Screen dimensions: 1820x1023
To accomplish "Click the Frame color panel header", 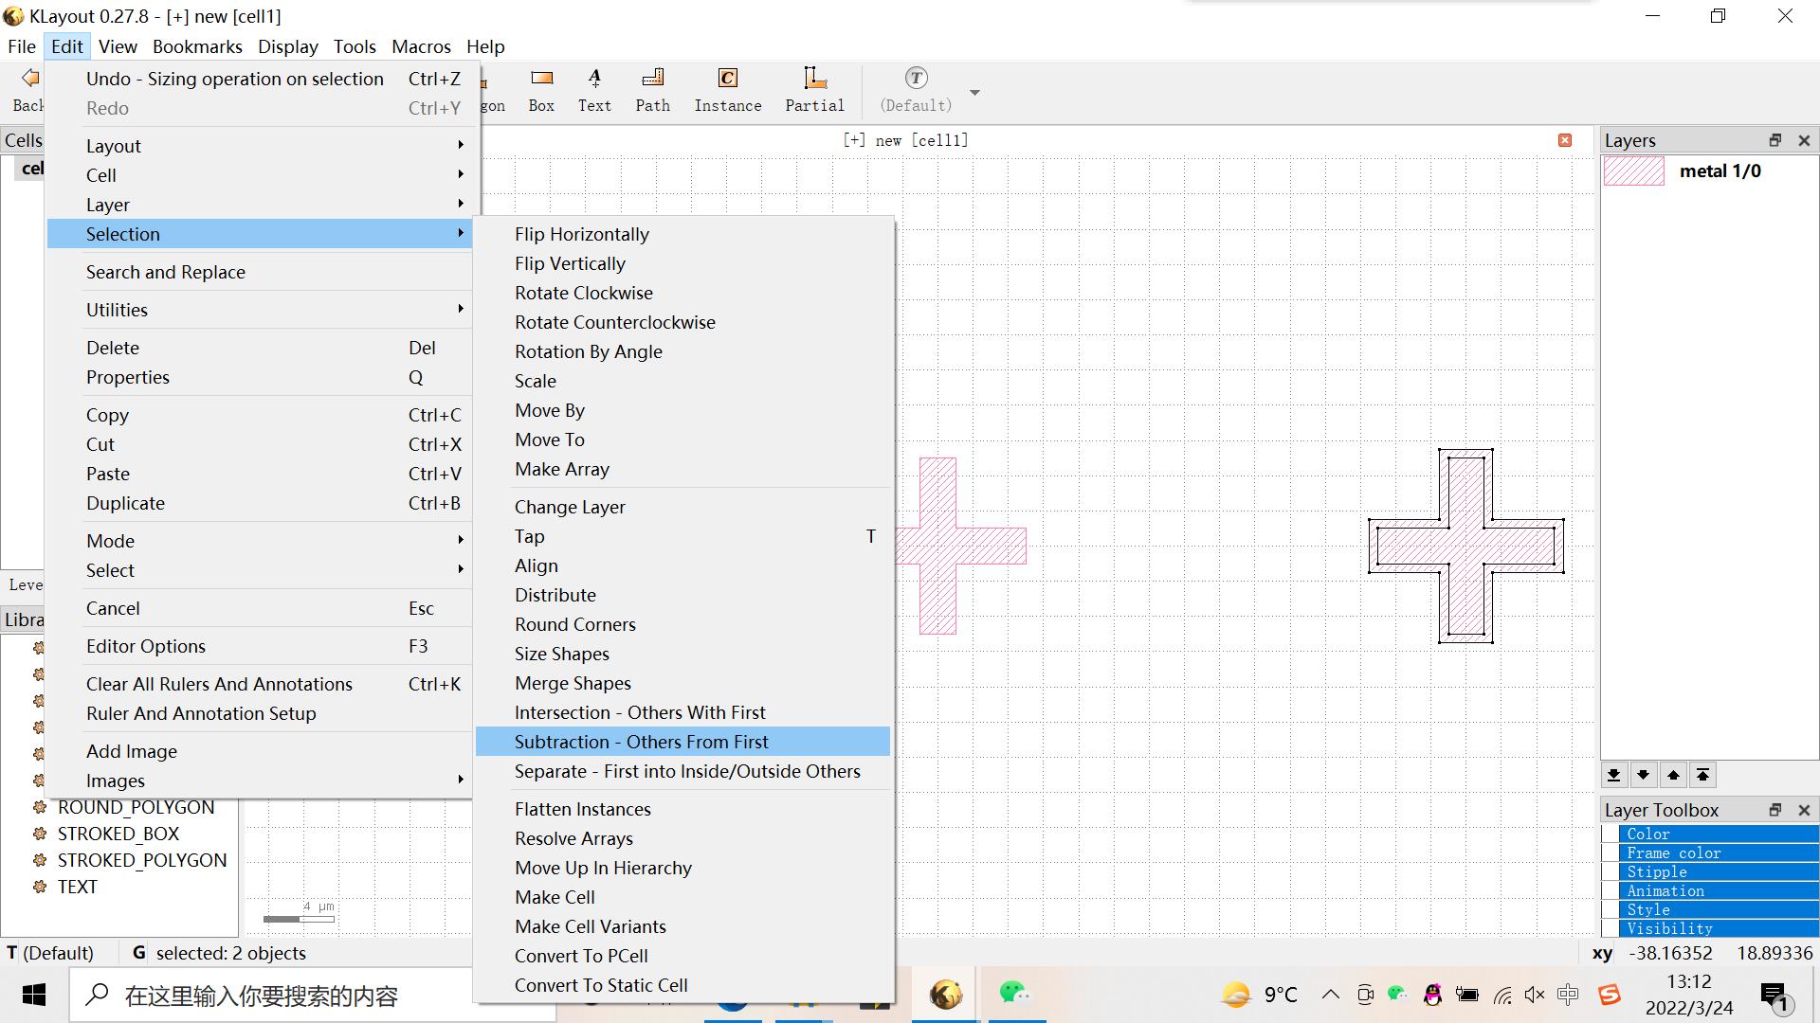I will [1674, 852].
